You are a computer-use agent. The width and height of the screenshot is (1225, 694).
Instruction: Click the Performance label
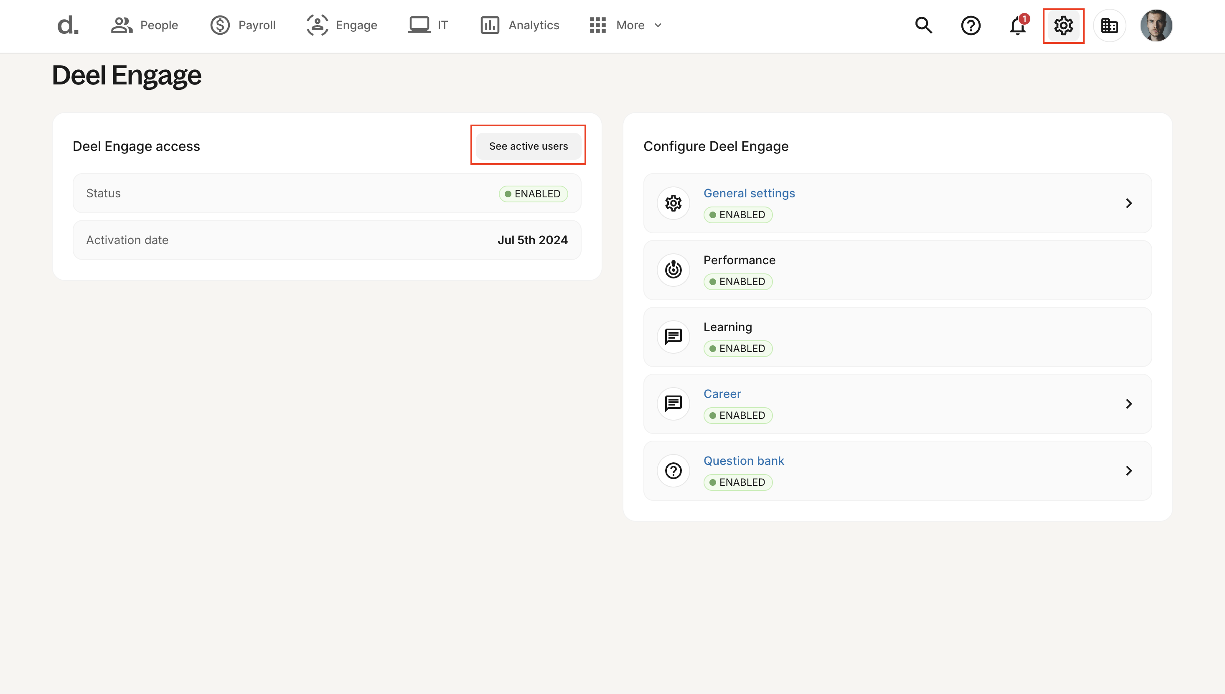tap(739, 260)
